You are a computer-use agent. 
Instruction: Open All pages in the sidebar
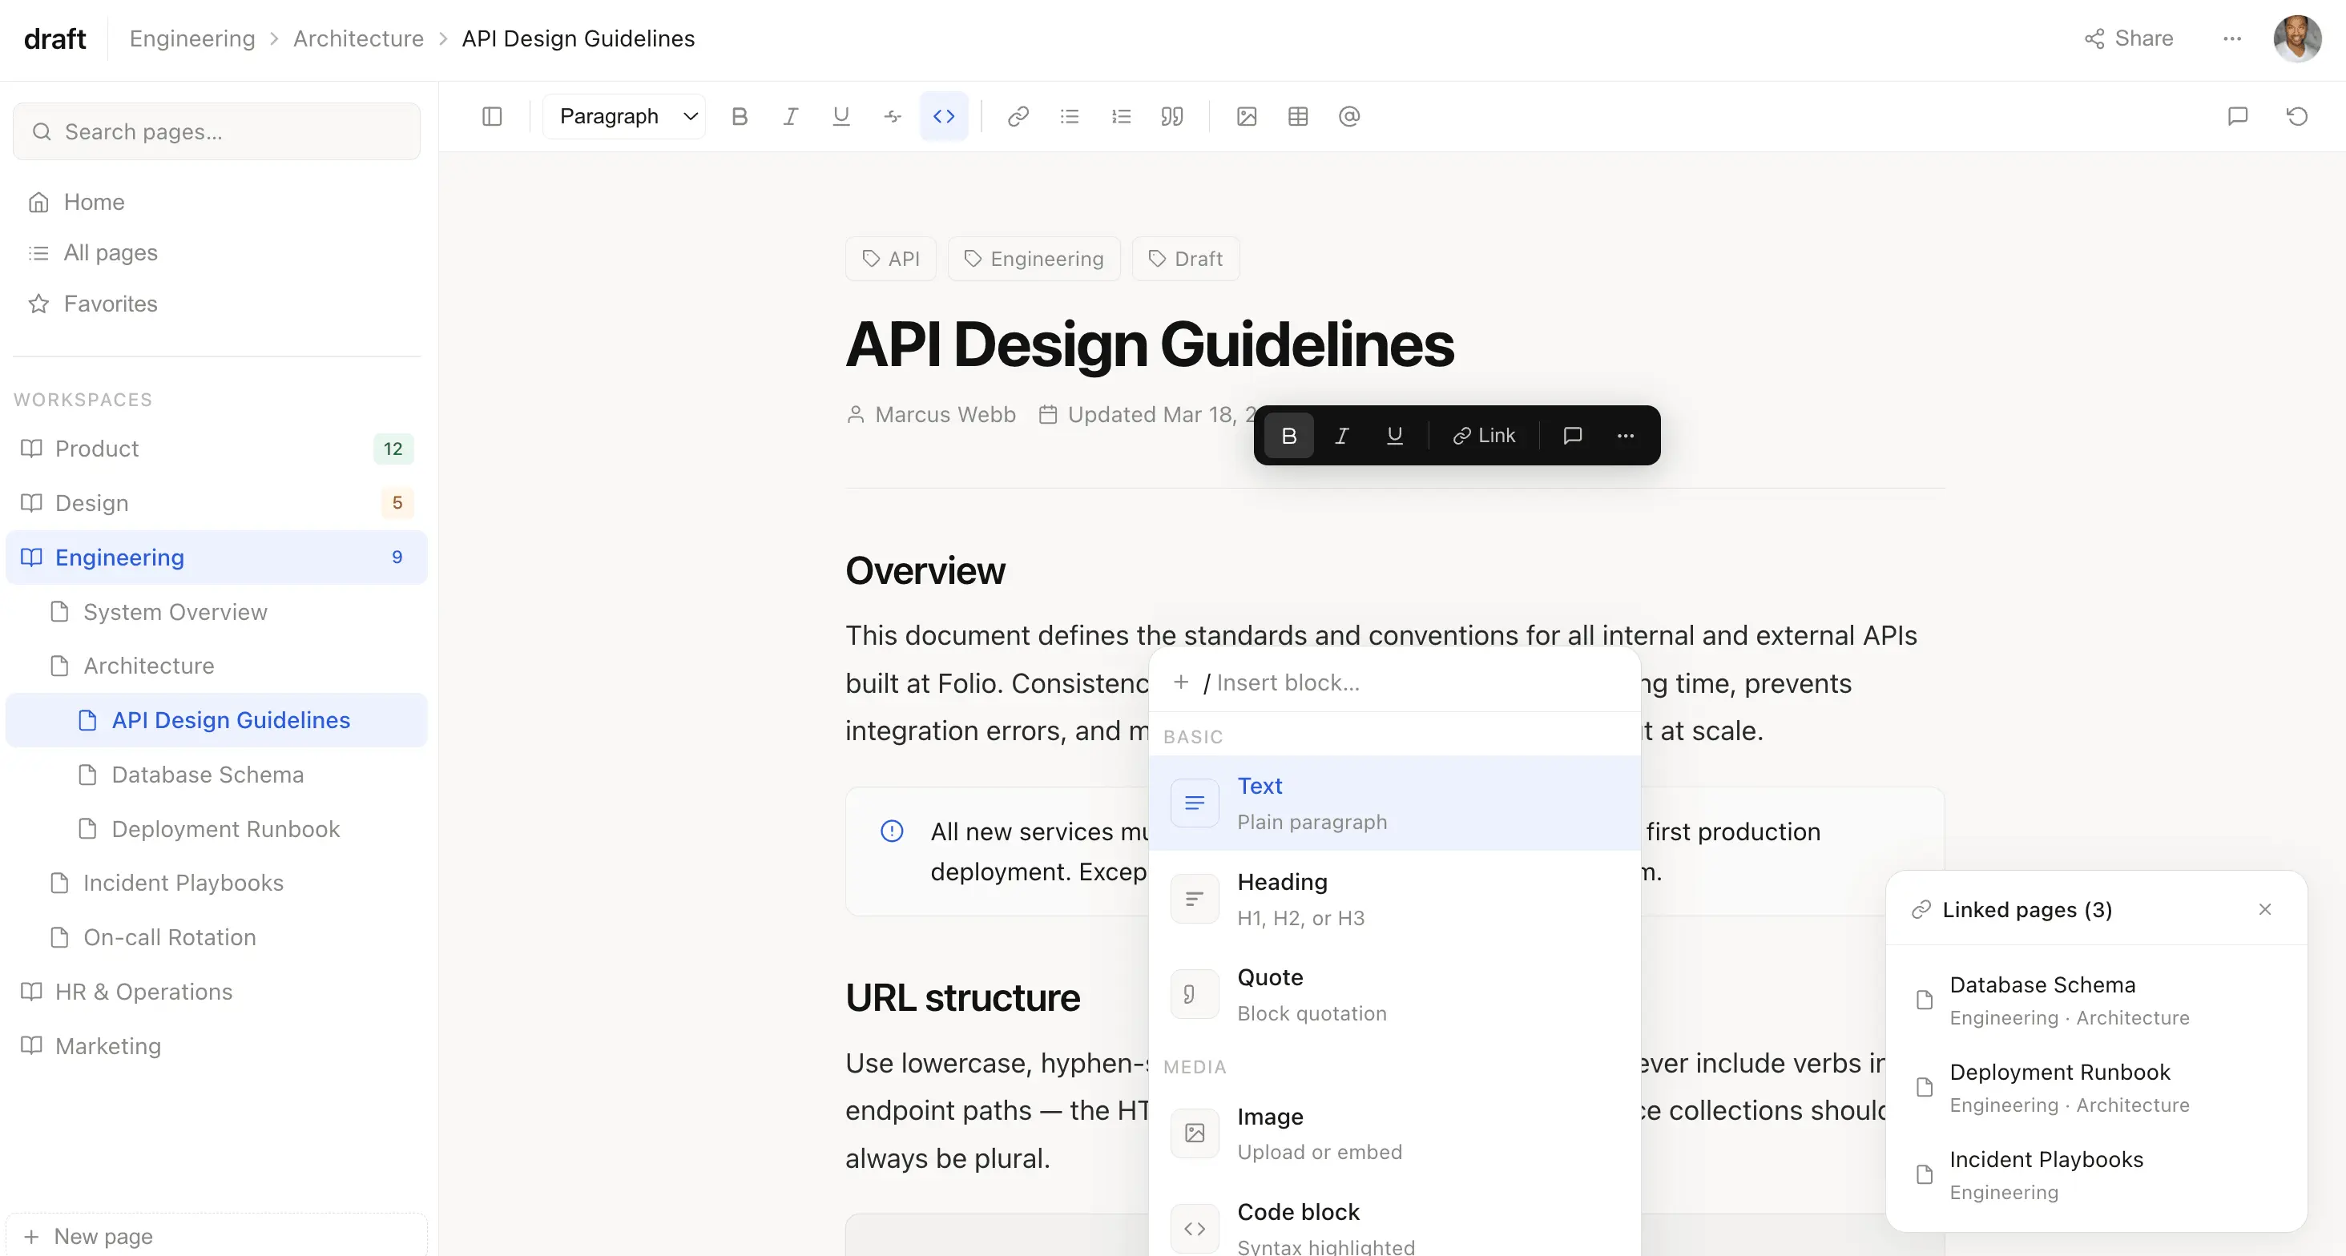pyautogui.click(x=217, y=252)
